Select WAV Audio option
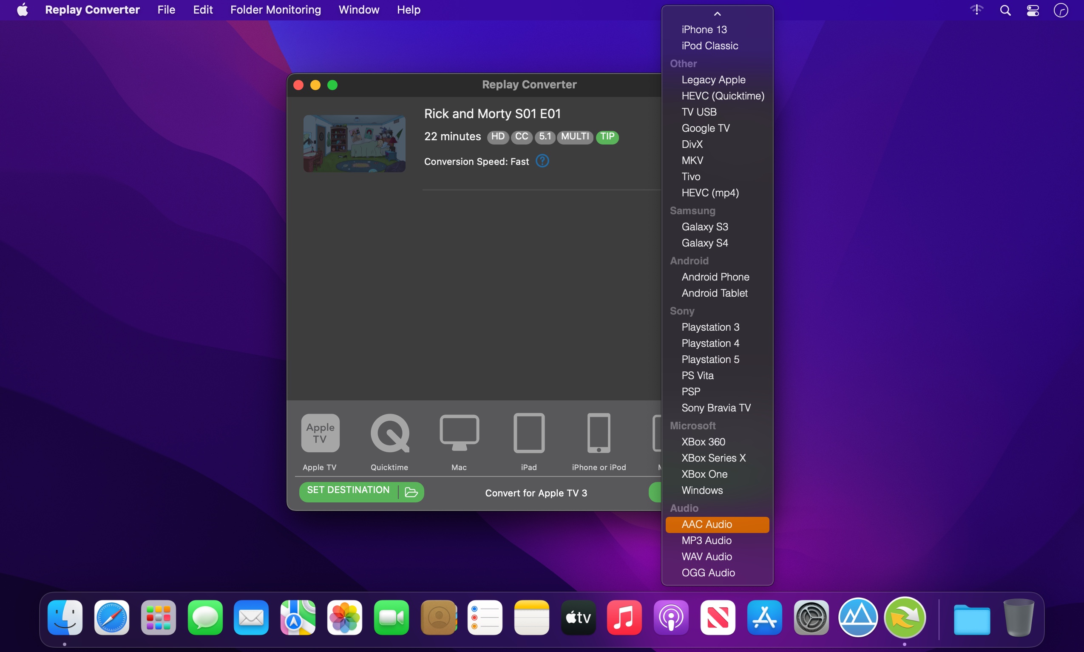 (717, 557)
